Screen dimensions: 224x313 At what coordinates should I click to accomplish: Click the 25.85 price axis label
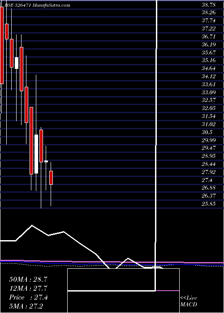209,204
